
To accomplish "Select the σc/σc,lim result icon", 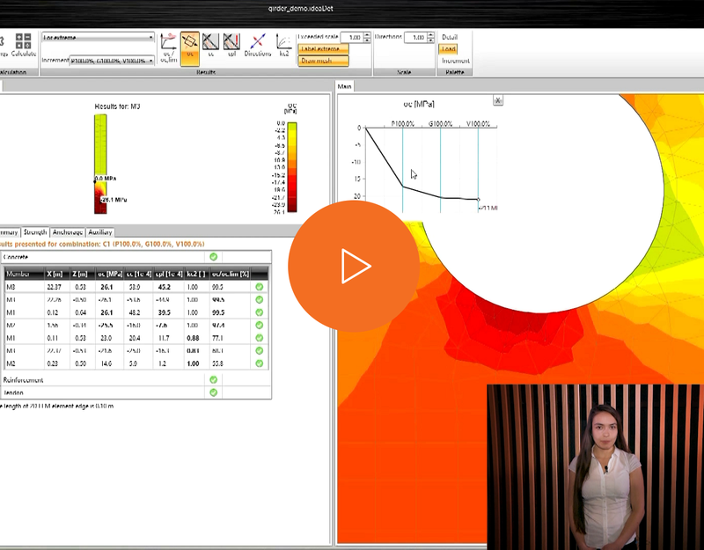I will coord(169,48).
